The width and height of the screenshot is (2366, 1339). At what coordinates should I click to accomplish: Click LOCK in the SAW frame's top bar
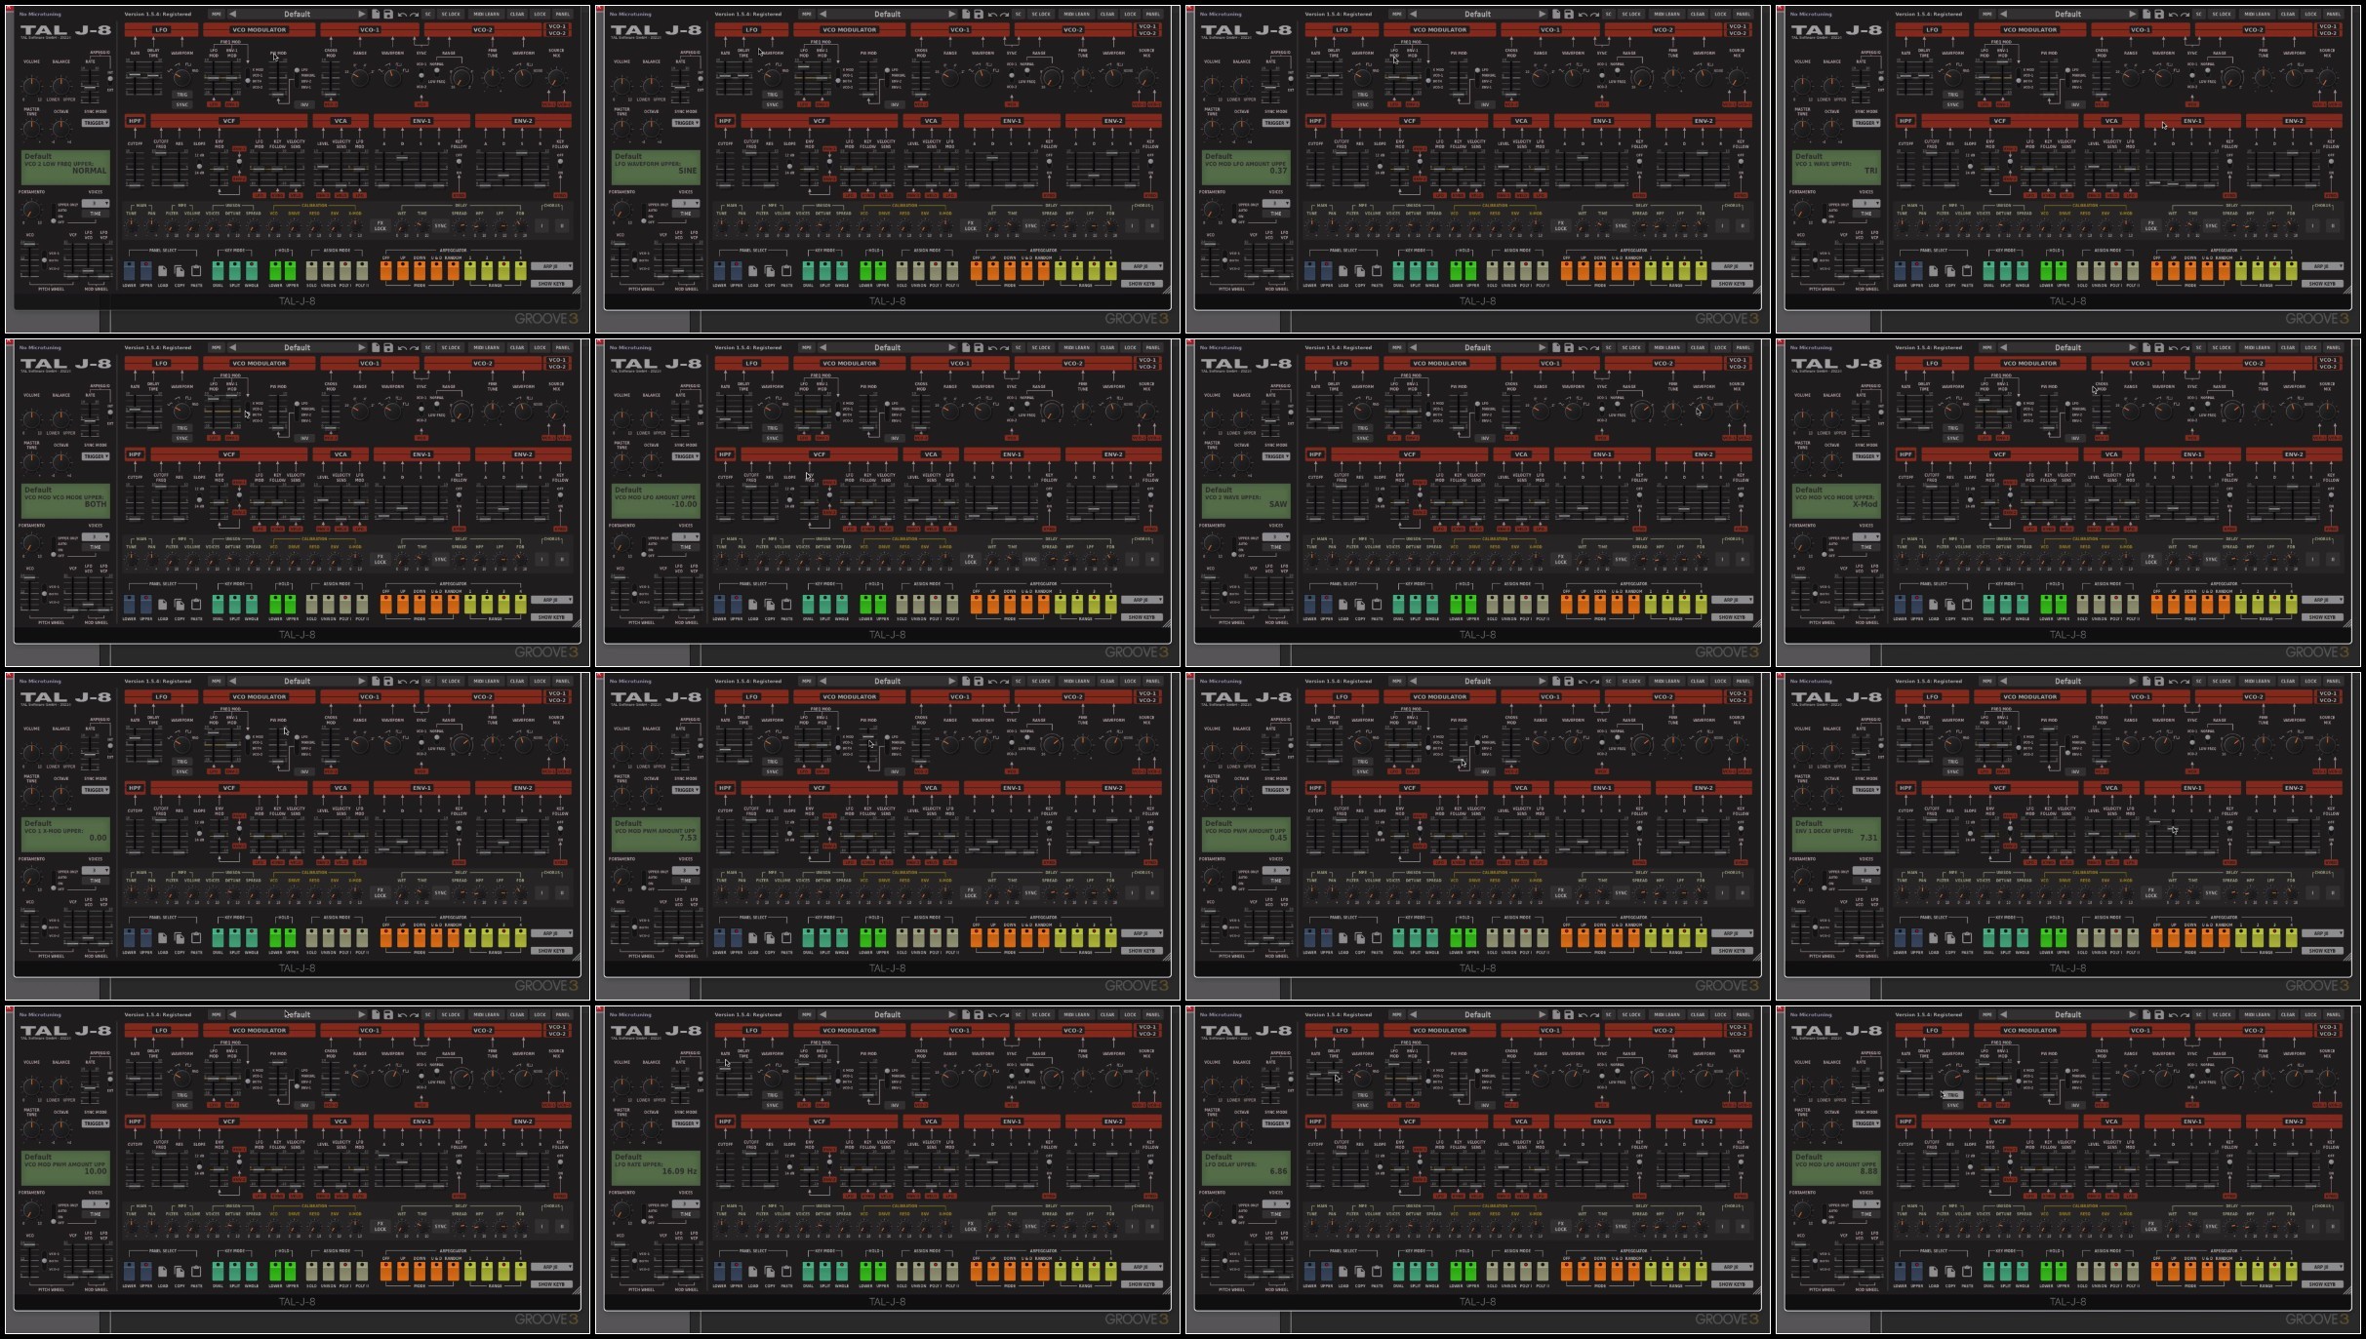tap(1720, 348)
